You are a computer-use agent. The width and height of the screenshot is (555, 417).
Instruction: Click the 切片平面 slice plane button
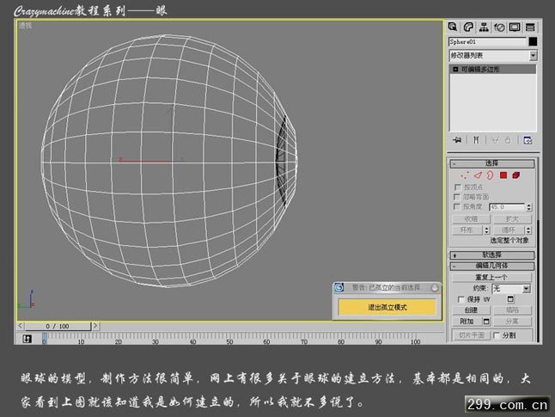pyautogui.click(x=471, y=335)
